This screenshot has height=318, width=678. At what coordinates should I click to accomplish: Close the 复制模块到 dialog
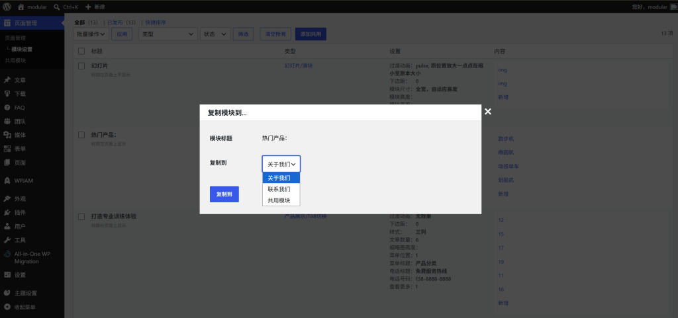(x=488, y=112)
